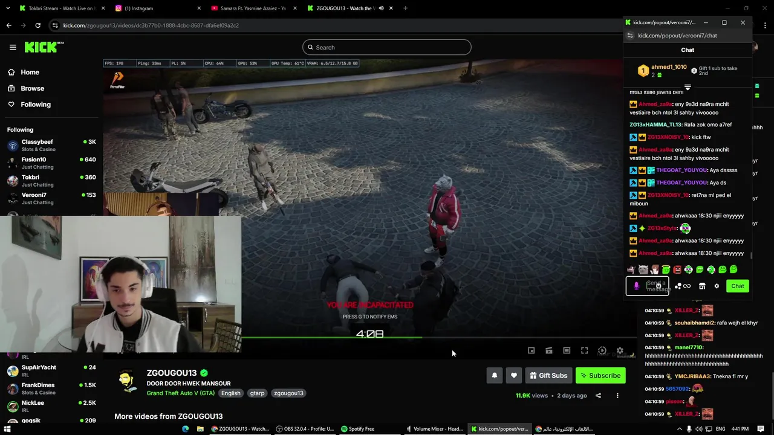Switch to Tokbri Stream browser tab
The height and width of the screenshot is (435, 774).
tap(60, 8)
